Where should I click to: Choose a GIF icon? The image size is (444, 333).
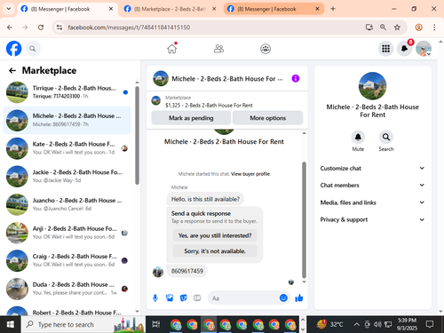point(197,298)
